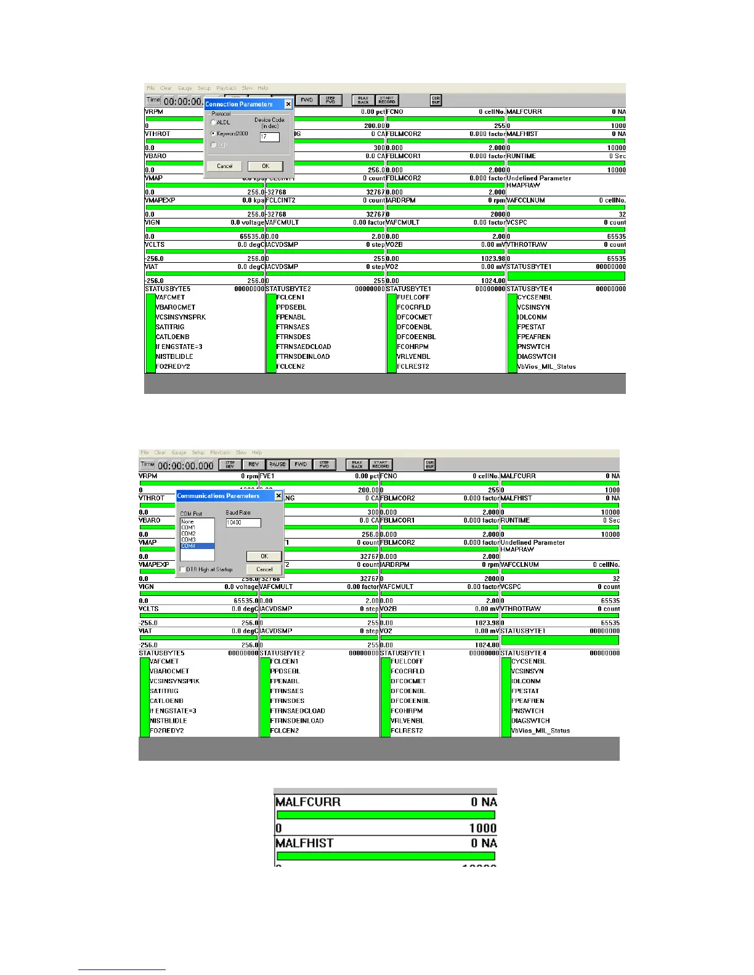This screenshot has height=975, width=754.
Task: Click PLAY BACK in the Communications Parameters window
Action: coord(357,465)
